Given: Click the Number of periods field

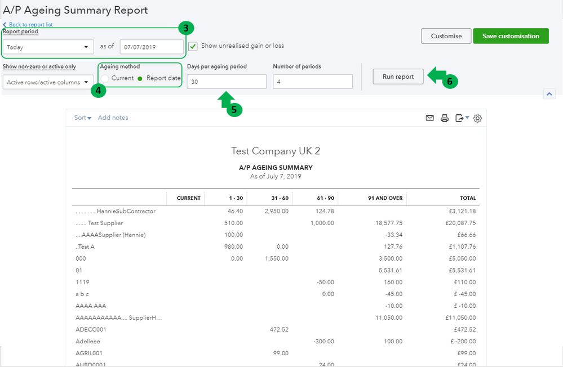Looking at the screenshot, I should [312, 82].
